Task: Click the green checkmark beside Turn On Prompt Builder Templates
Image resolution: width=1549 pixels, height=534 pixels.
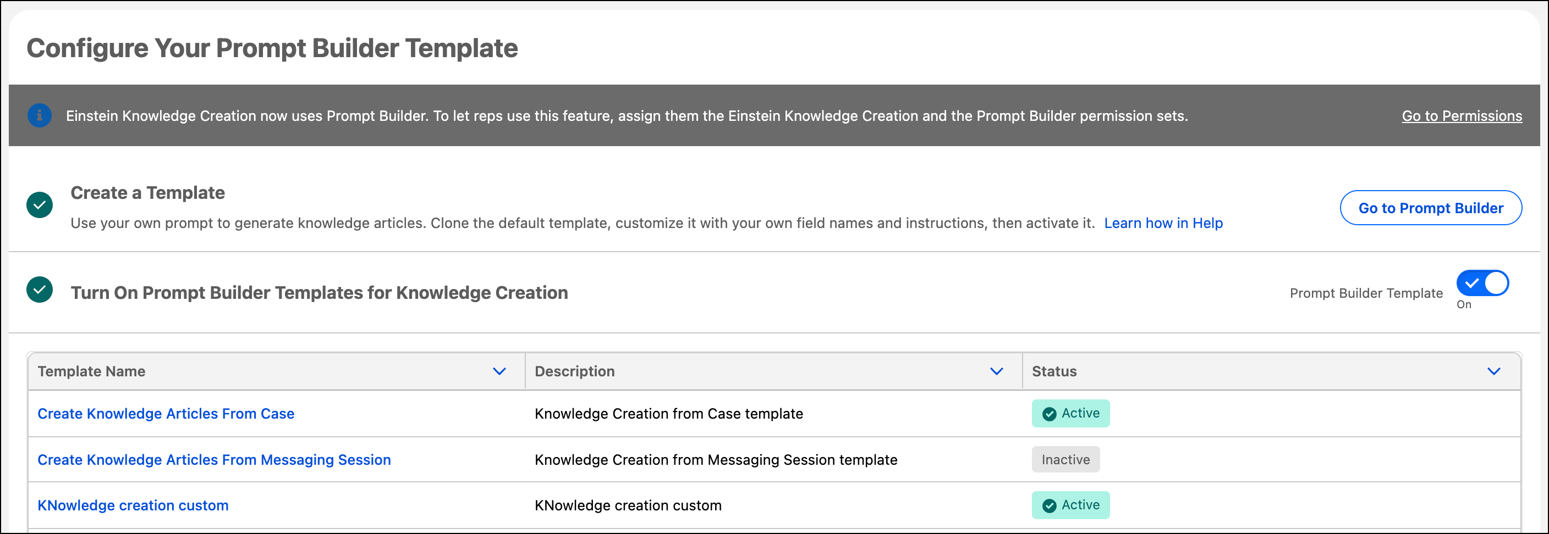Action: (40, 290)
